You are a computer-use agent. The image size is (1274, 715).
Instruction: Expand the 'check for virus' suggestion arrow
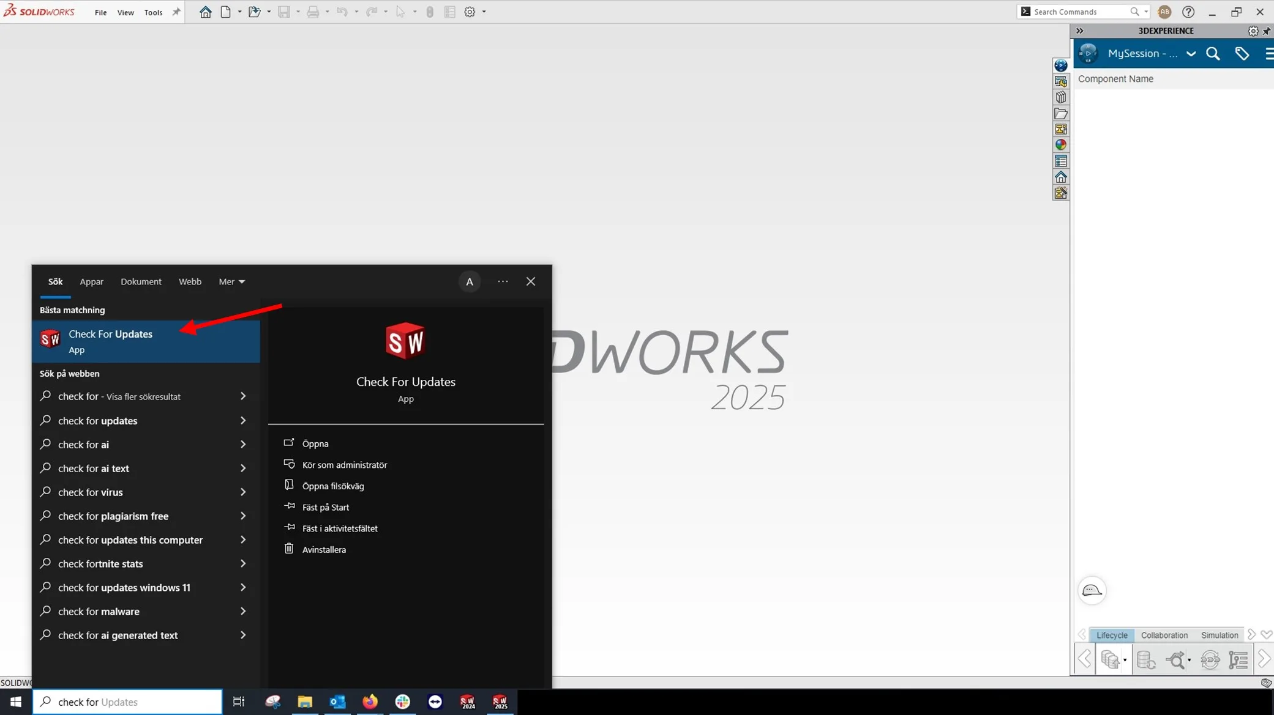(243, 492)
